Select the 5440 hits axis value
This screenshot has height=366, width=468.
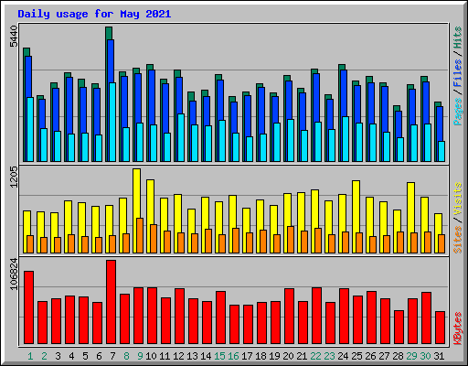[14, 37]
